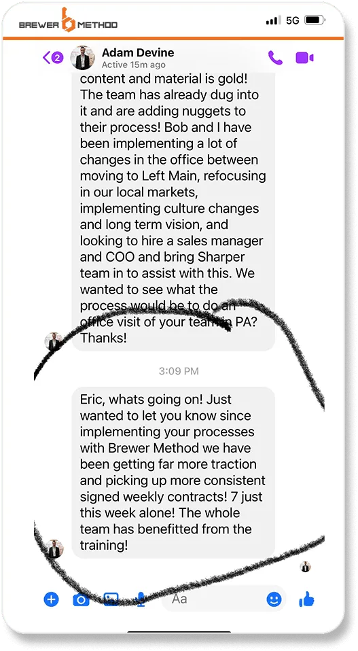The height and width of the screenshot is (651, 358).
Task: Tap the small seen-receipt avatar
Action: tap(305, 567)
